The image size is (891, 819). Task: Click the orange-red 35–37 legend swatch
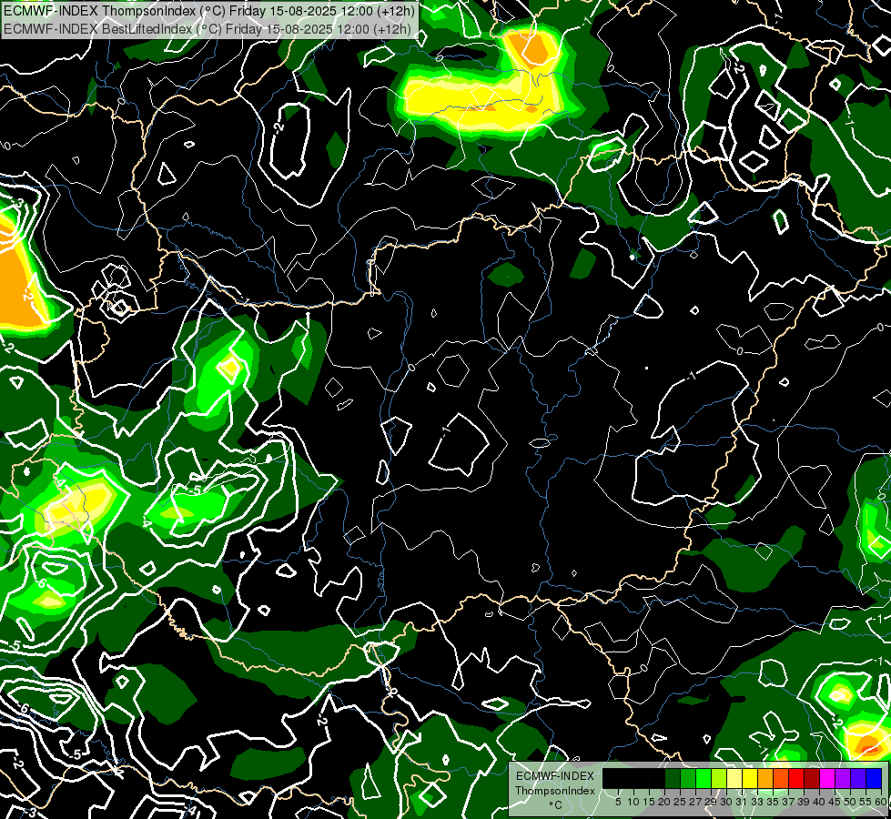click(x=781, y=778)
